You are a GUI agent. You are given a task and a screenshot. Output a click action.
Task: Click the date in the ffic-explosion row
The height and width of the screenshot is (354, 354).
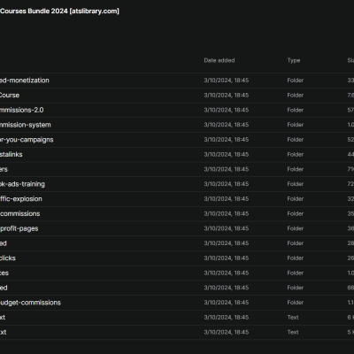pyautogui.click(x=227, y=199)
